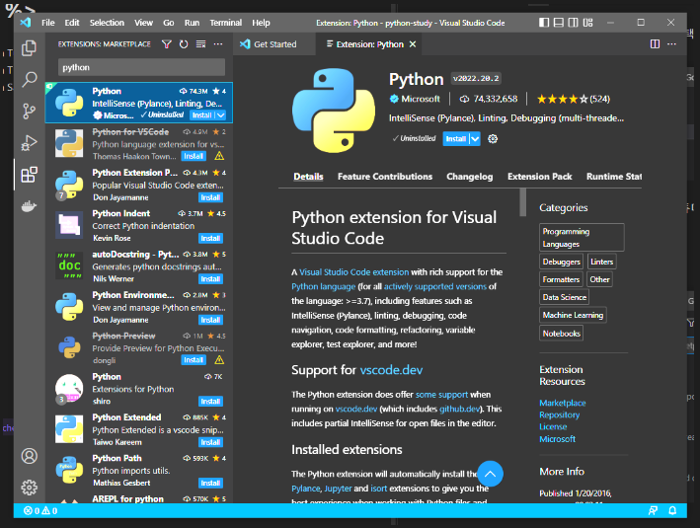
Task: Select the Machine Learning category tag
Action: point(573,315)
